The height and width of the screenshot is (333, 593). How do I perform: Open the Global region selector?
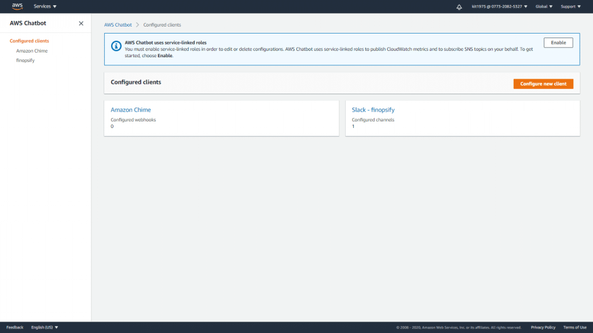(544, 6)
